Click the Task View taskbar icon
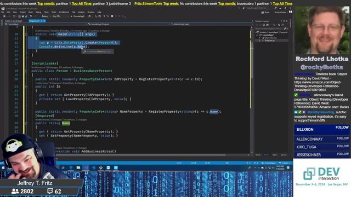 [63, 168]
